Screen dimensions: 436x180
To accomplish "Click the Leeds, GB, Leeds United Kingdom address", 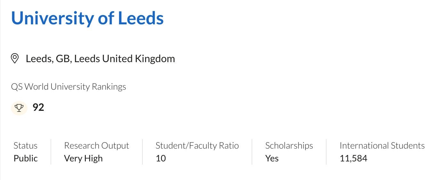I will pyautogui.click(x=100, y=59).
